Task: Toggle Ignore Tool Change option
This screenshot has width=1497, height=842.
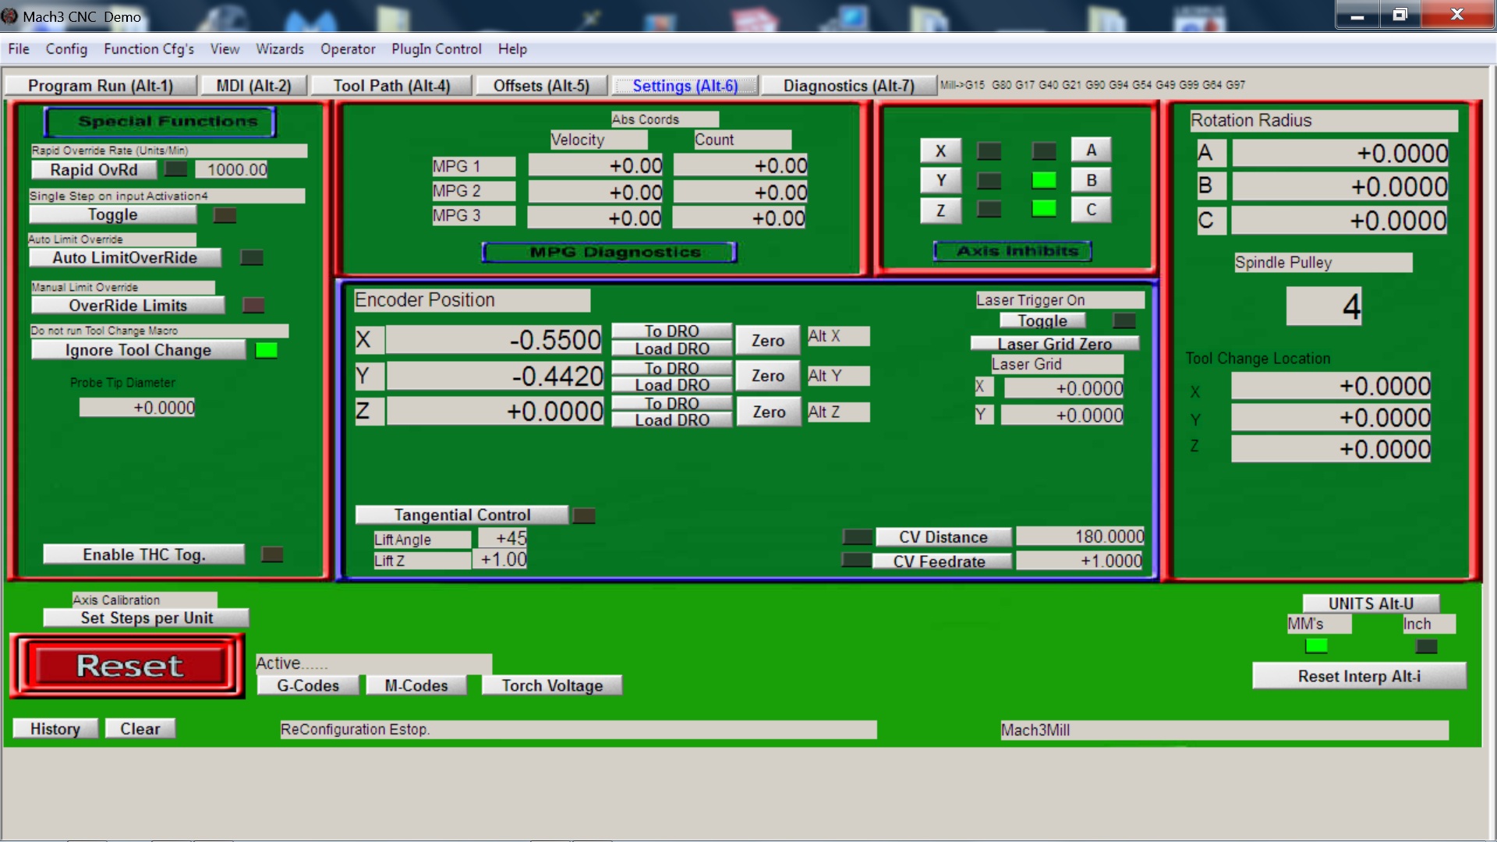Action: point(138,350)
